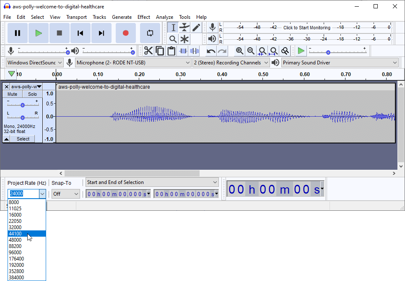The height and width of the screenshot is (281, 405).
Task: Stop playback with the Stop button
Action: tap(60, 33)
